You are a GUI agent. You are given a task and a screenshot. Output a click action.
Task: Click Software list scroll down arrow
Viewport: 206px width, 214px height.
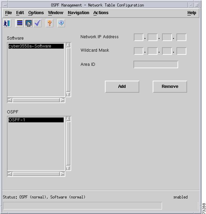pos(68,94)
